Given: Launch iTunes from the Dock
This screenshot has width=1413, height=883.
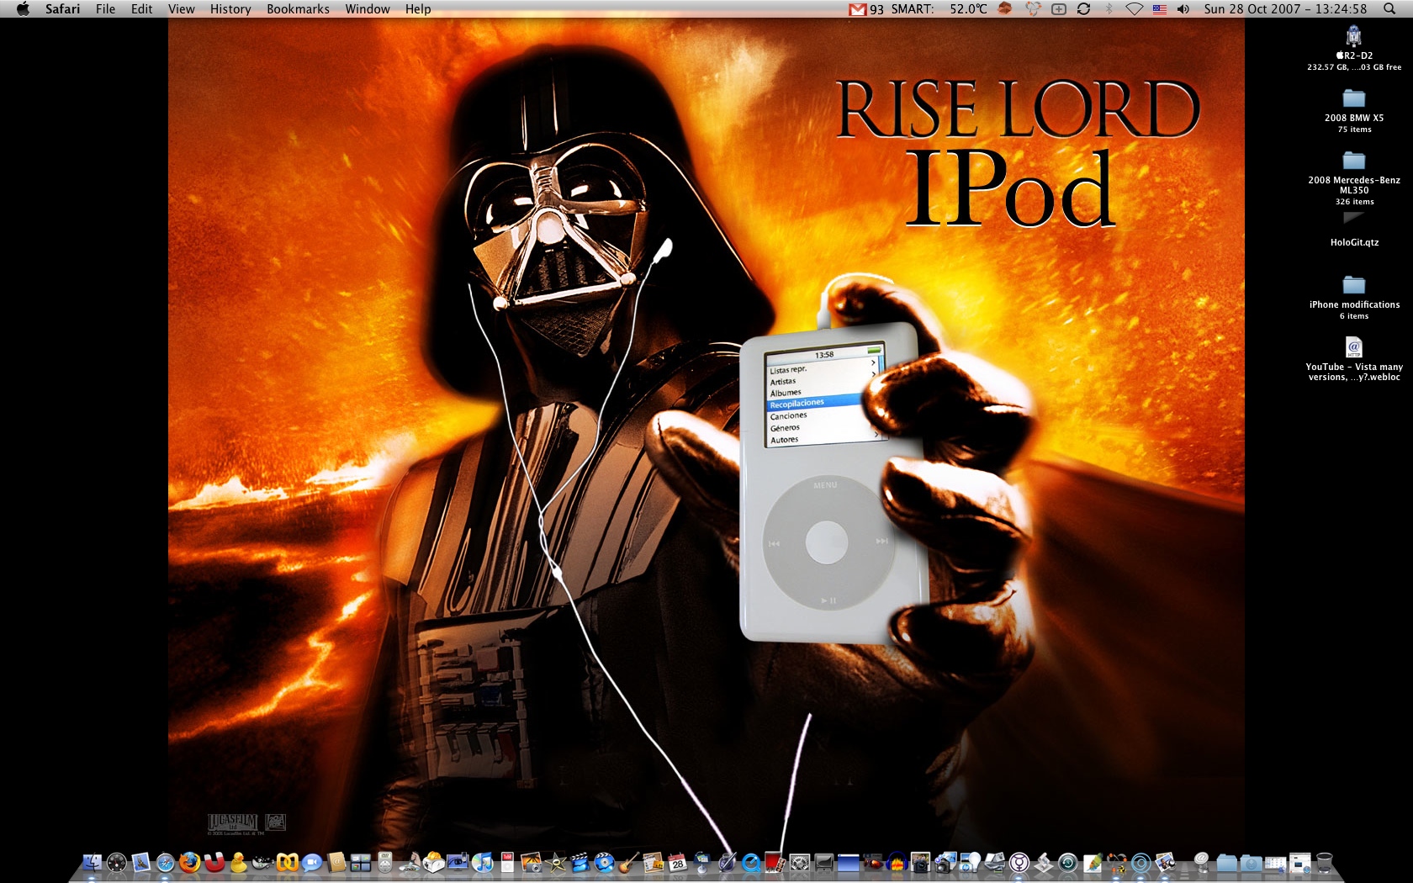Looking at the screenshot, I should [482, 862].
